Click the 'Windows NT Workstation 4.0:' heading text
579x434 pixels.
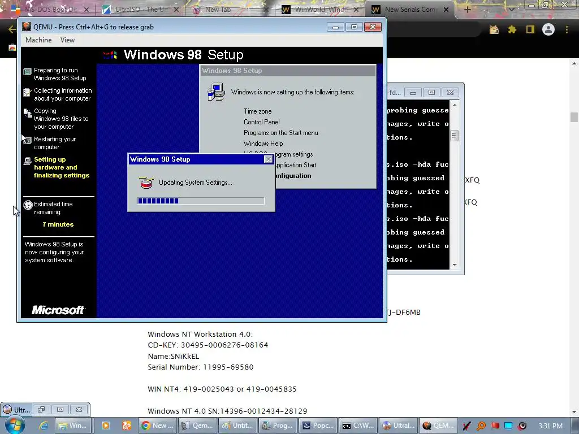[200, 335]
